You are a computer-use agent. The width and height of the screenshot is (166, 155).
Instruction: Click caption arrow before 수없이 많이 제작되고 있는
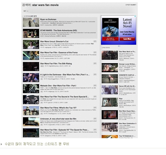pos(1,144)
